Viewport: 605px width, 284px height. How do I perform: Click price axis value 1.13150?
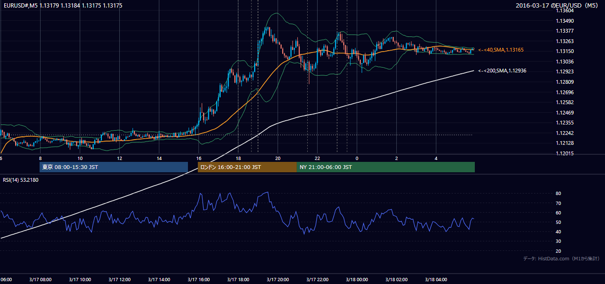(x=565, y=52)
